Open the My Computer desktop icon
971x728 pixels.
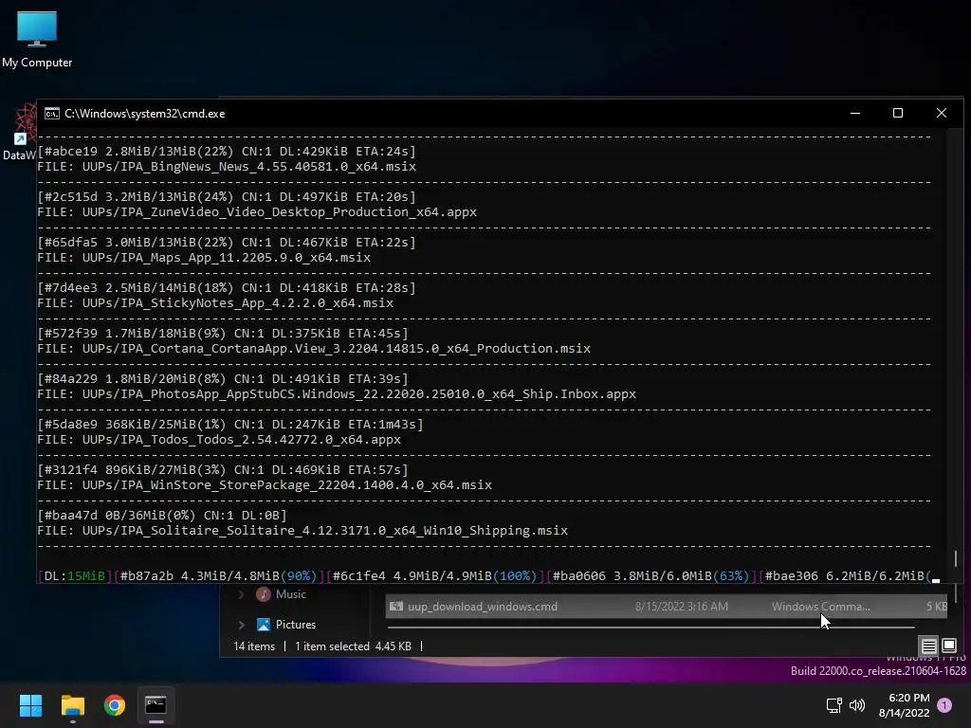pos(37,38)
